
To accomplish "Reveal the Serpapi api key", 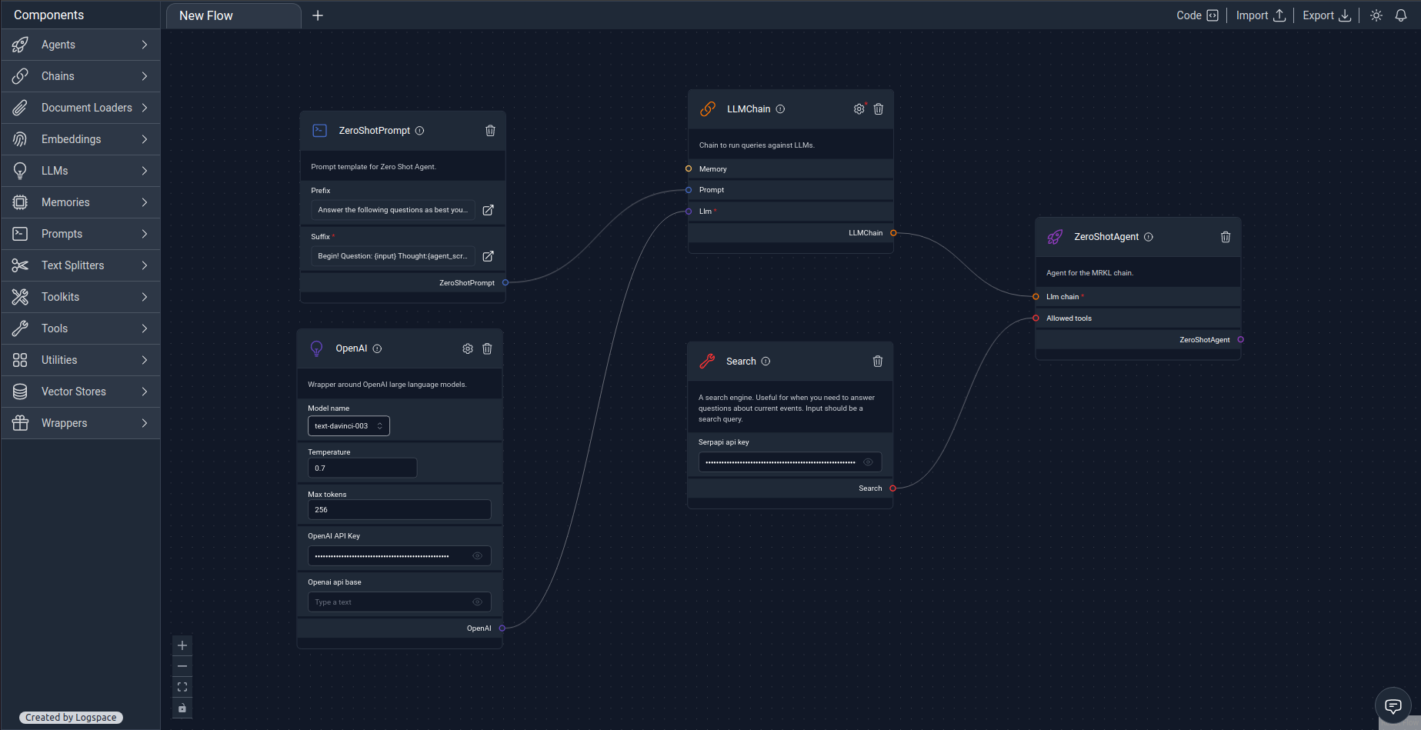I will tap(868, 462).
